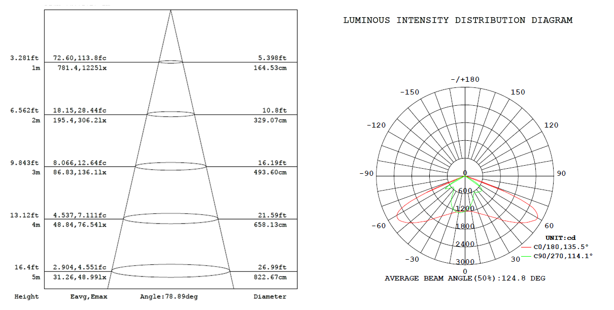The width and height of the screenshot is (614, 310).
Task: Click the Angle:78.89deg label
Action: point(168,297)
